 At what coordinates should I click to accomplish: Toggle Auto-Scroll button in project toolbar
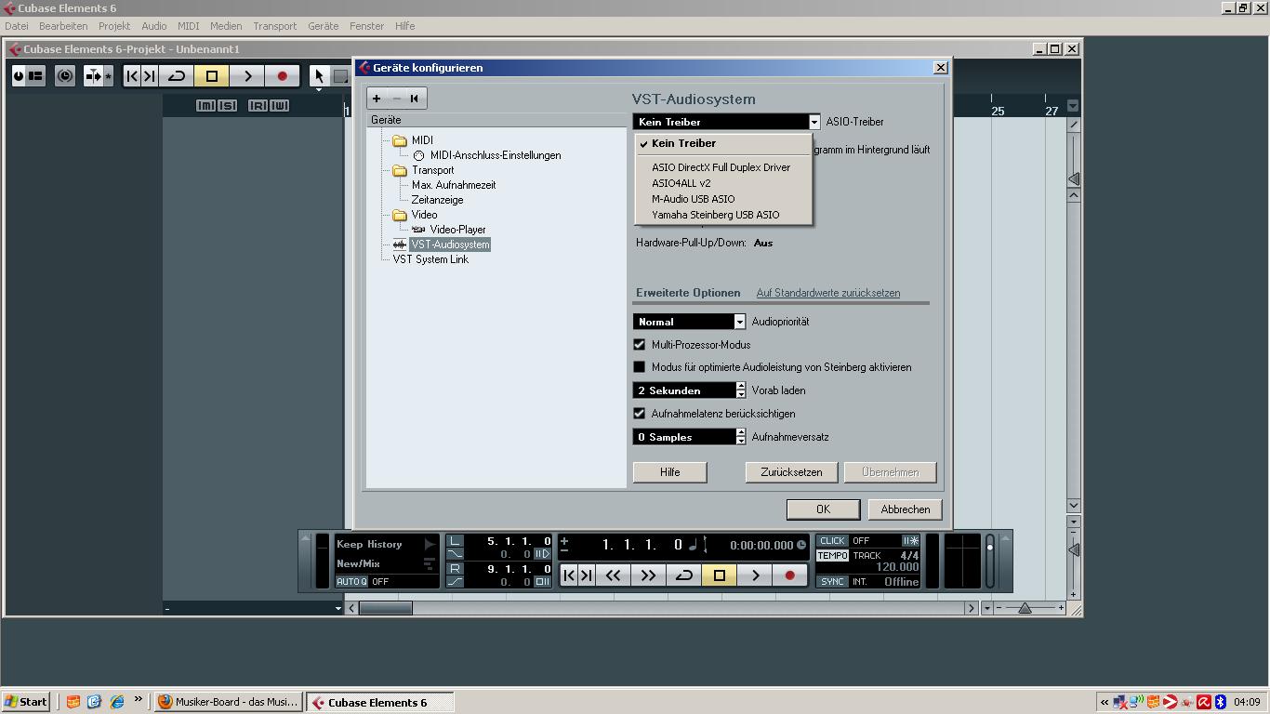click(94, 76)
